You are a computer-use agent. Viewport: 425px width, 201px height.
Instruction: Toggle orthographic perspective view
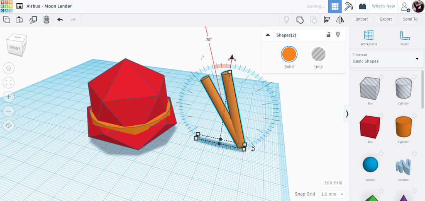(x=8, y=125)
